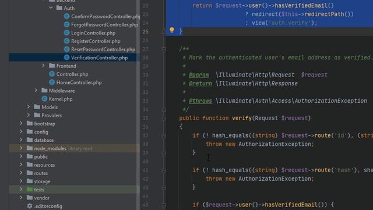Screen dimensions: 373x210
Task: Fold the if block at line 45
Action: pyautogui.click(x=164, y=205)
